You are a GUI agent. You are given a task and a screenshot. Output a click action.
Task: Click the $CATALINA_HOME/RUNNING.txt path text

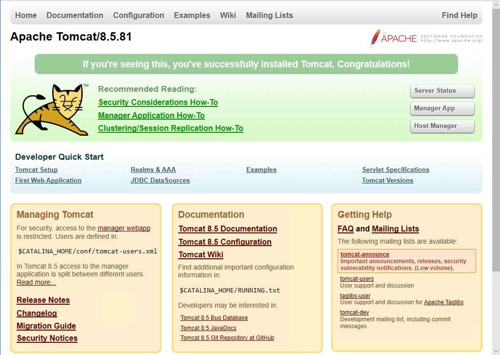(230, 291)
